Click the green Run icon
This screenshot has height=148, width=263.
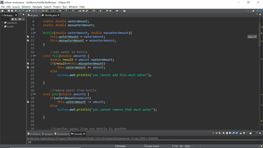pyautogui.click(x=60, y=11)
